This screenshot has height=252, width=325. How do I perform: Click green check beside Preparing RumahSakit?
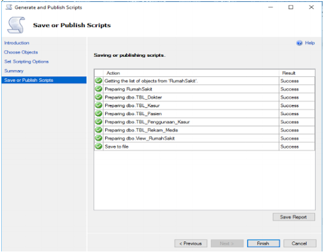(98, 89)
